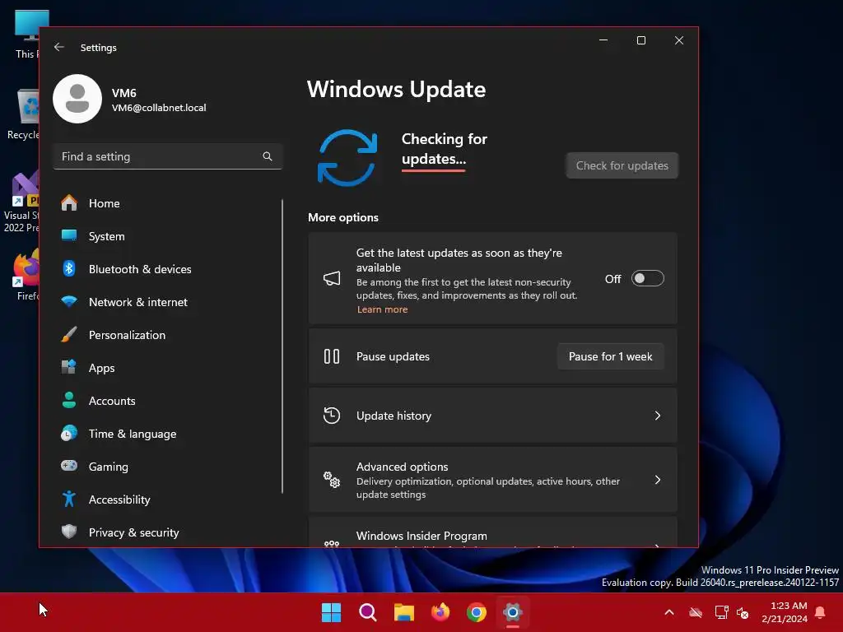Open taskbar Search magnifier
The width and height of the screenshot is (843, 632).
[368, 612]
